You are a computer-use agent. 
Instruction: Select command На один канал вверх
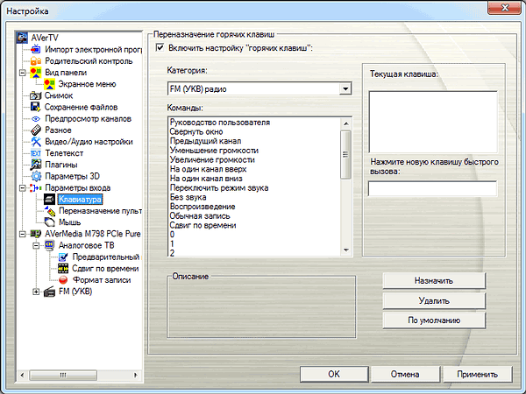254,169
